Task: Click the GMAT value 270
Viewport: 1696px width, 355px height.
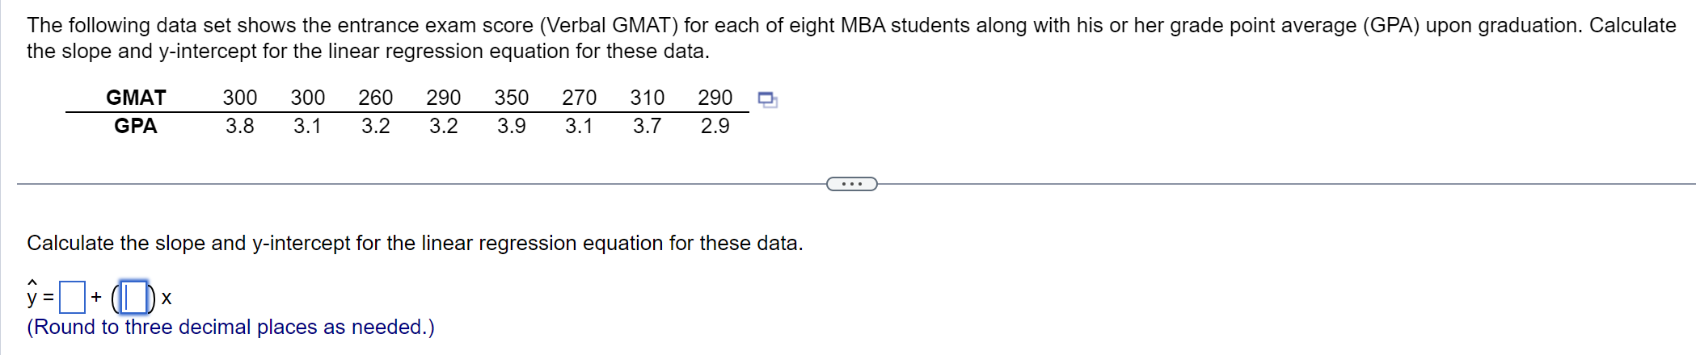Action: 580,98
